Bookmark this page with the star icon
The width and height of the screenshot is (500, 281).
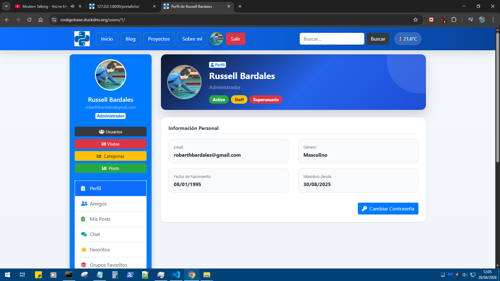point(416,20)
